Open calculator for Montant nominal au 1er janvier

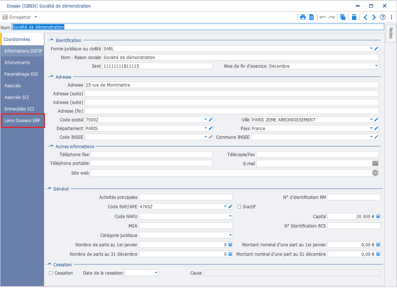click(378, 245)
